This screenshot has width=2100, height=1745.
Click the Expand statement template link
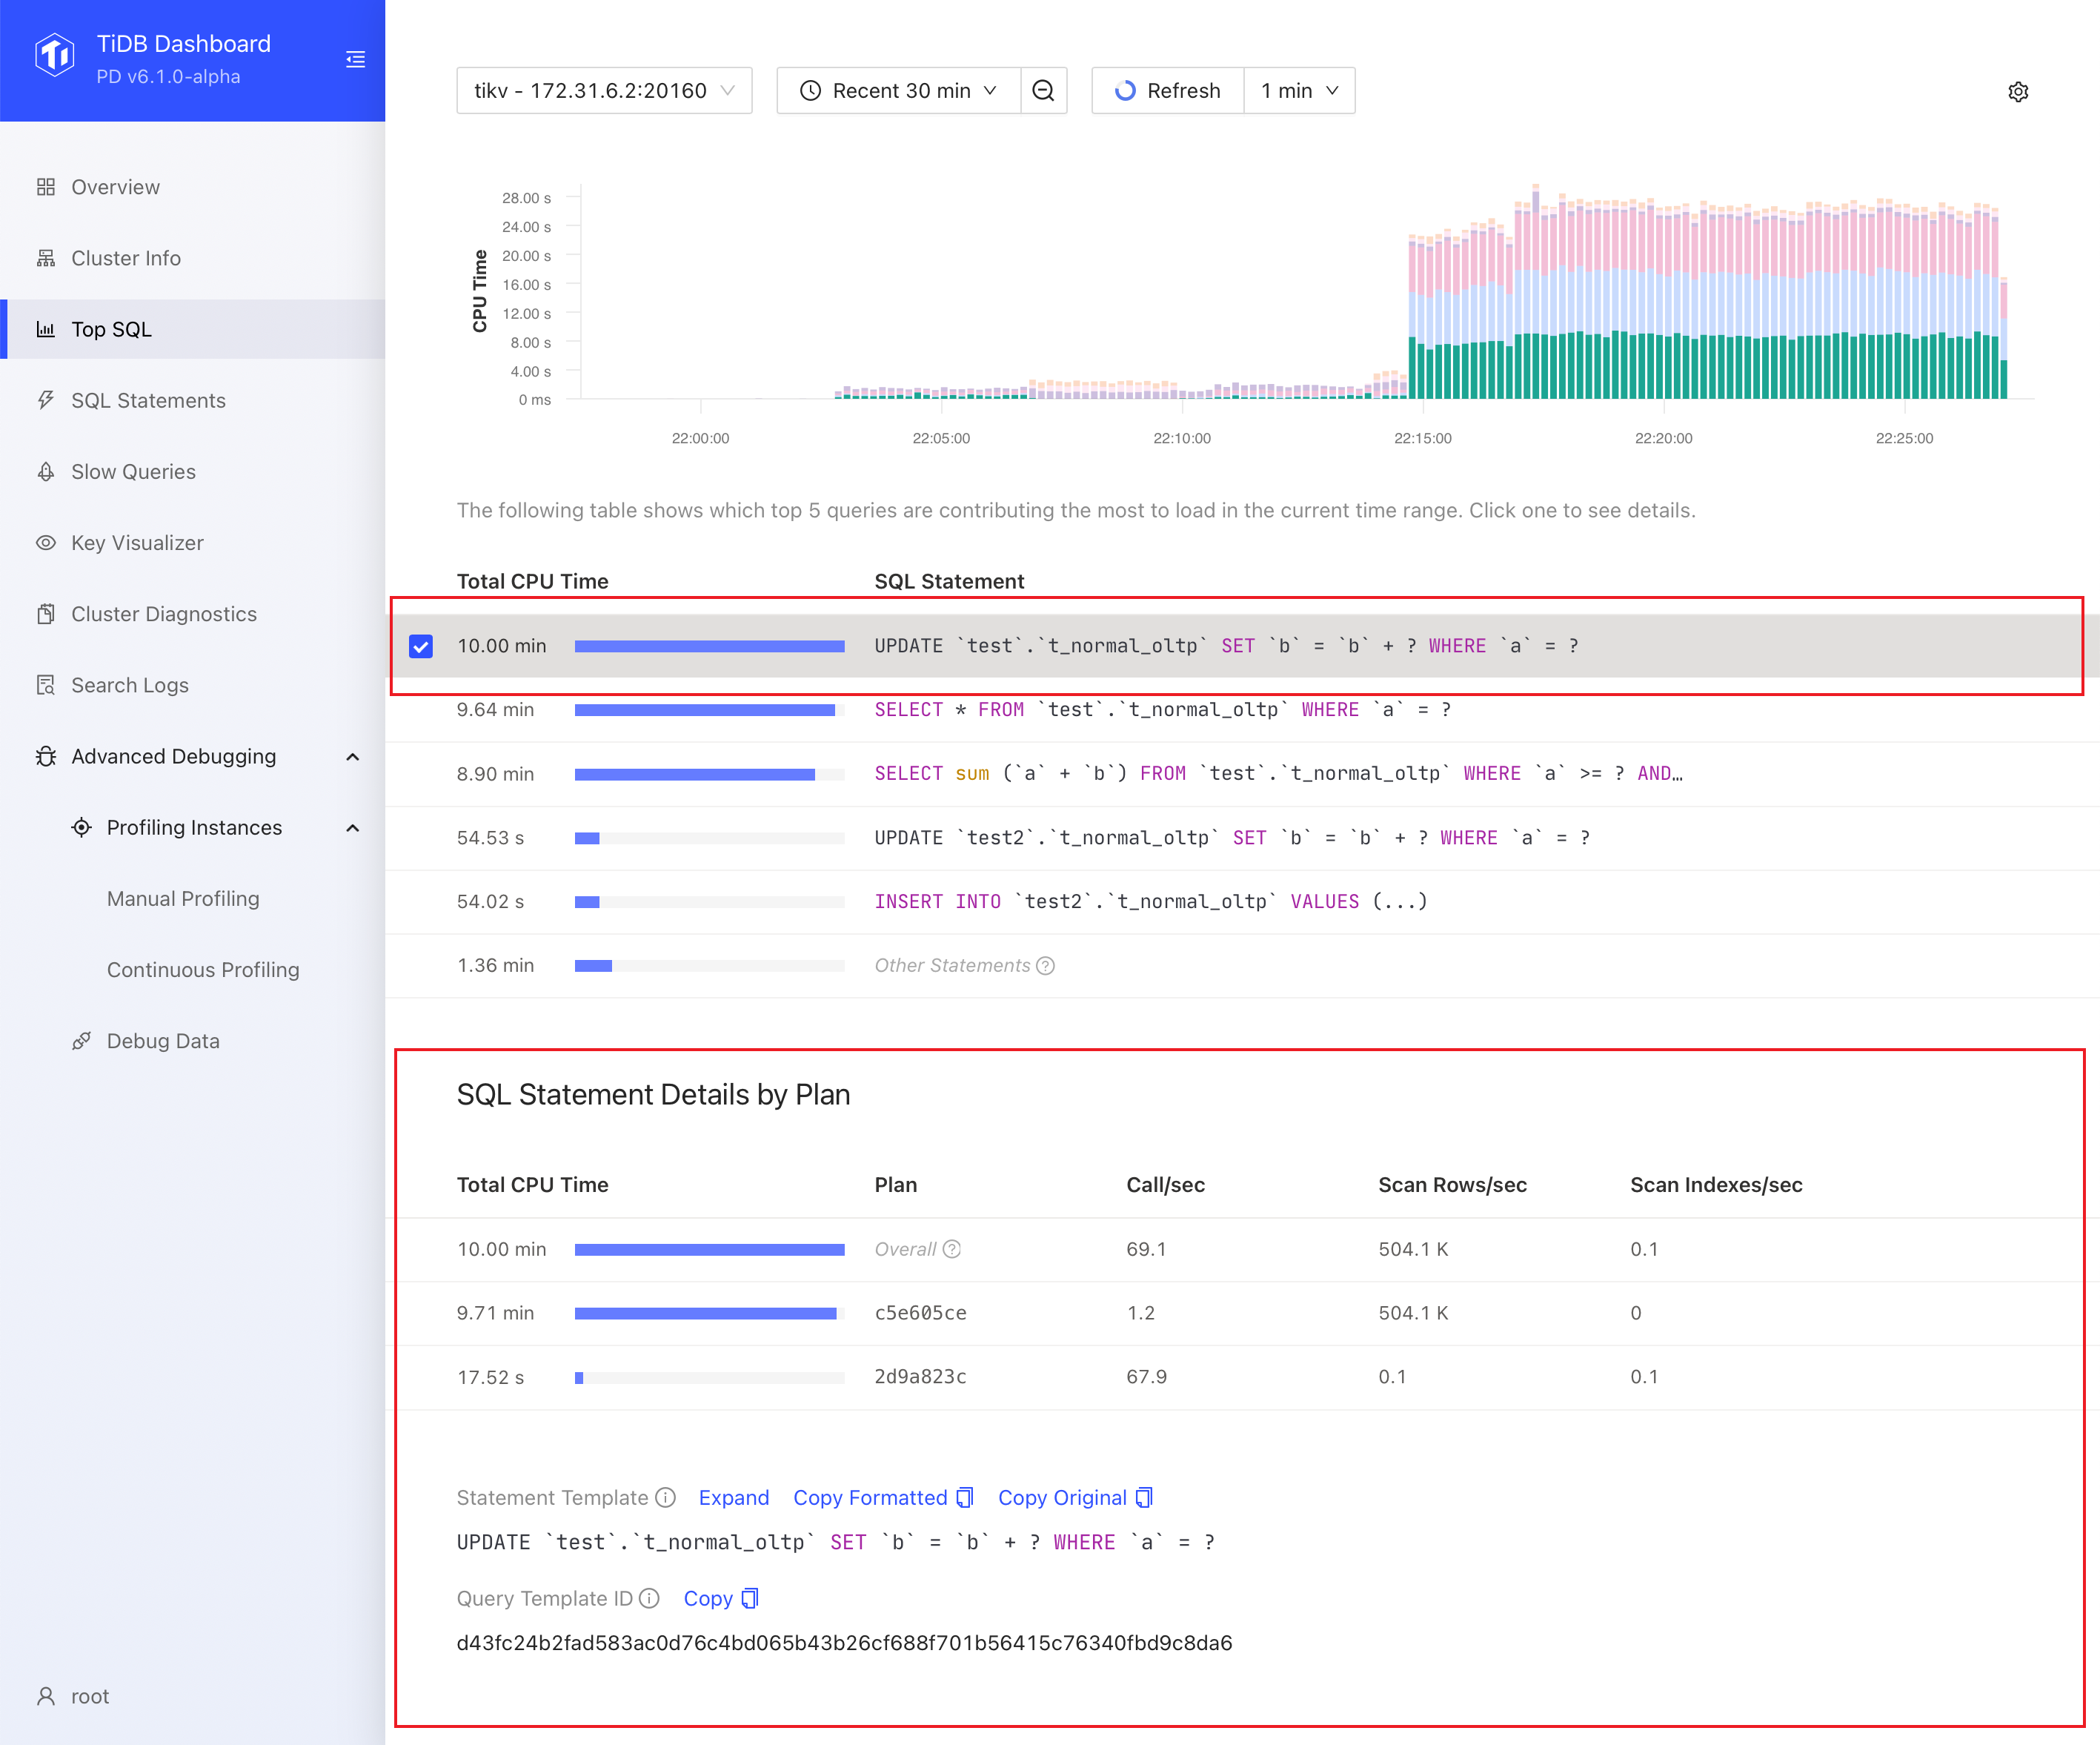[733, 1497]
